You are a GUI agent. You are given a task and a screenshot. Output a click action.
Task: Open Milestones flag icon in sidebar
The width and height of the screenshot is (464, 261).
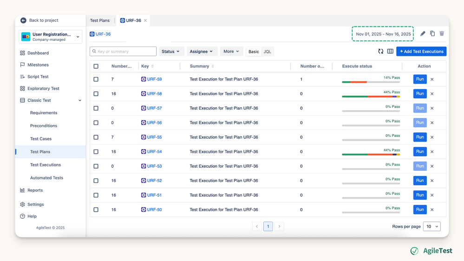click(22, 65)
